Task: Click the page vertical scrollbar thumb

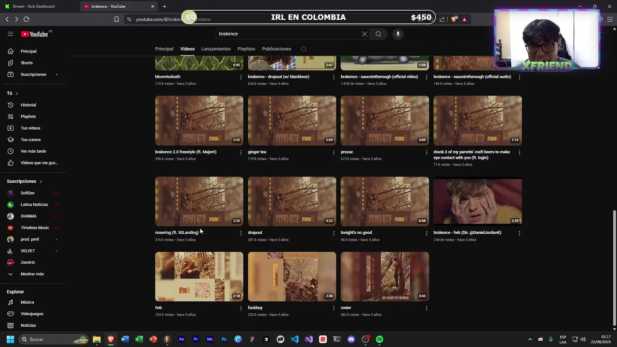Action: [614, 268]
